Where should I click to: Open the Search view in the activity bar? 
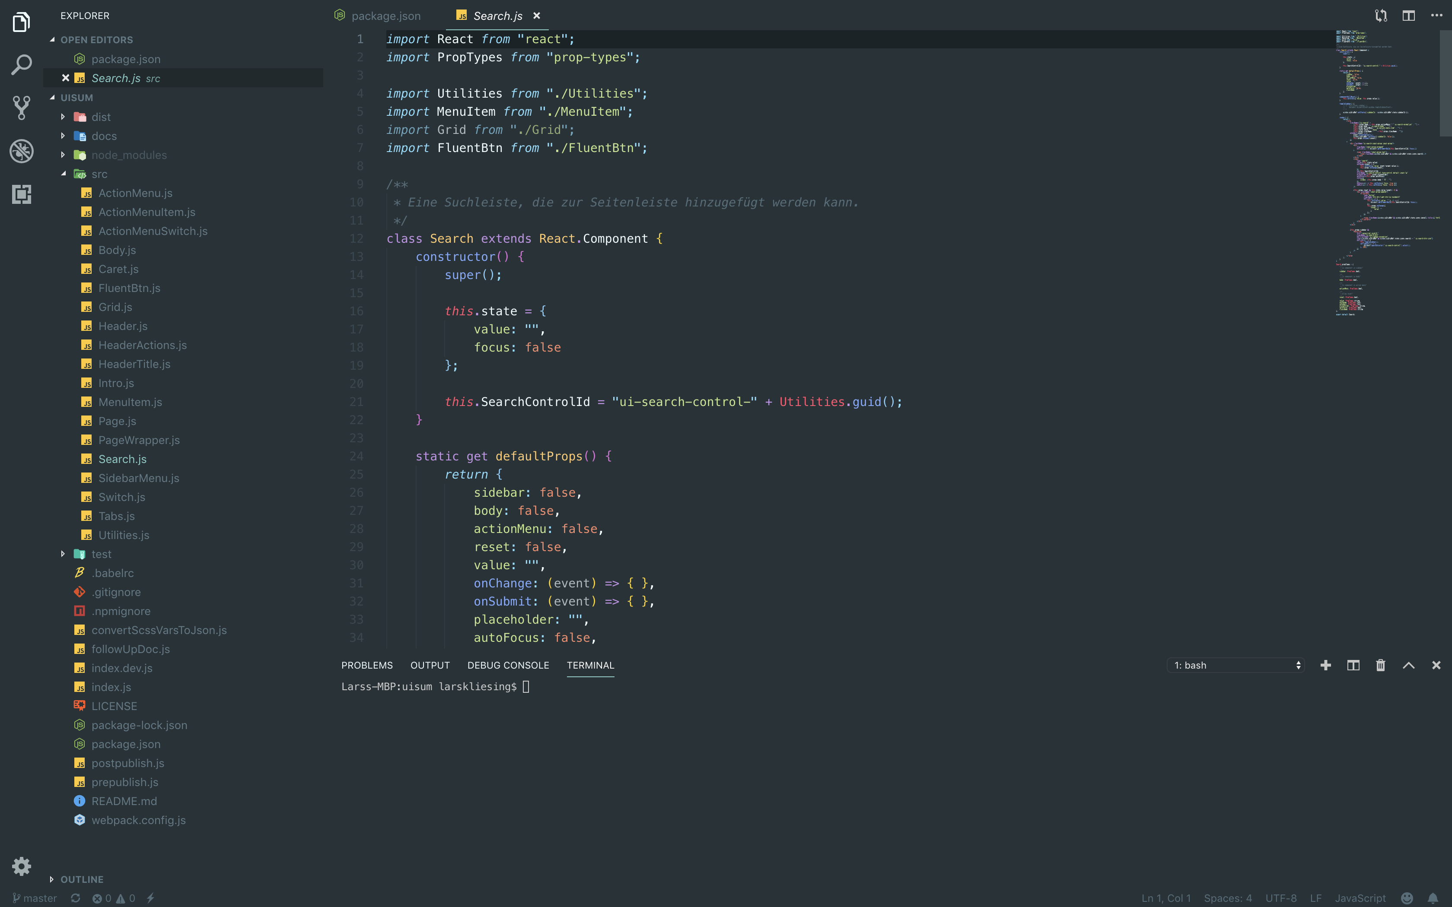[x=22, y=65]
